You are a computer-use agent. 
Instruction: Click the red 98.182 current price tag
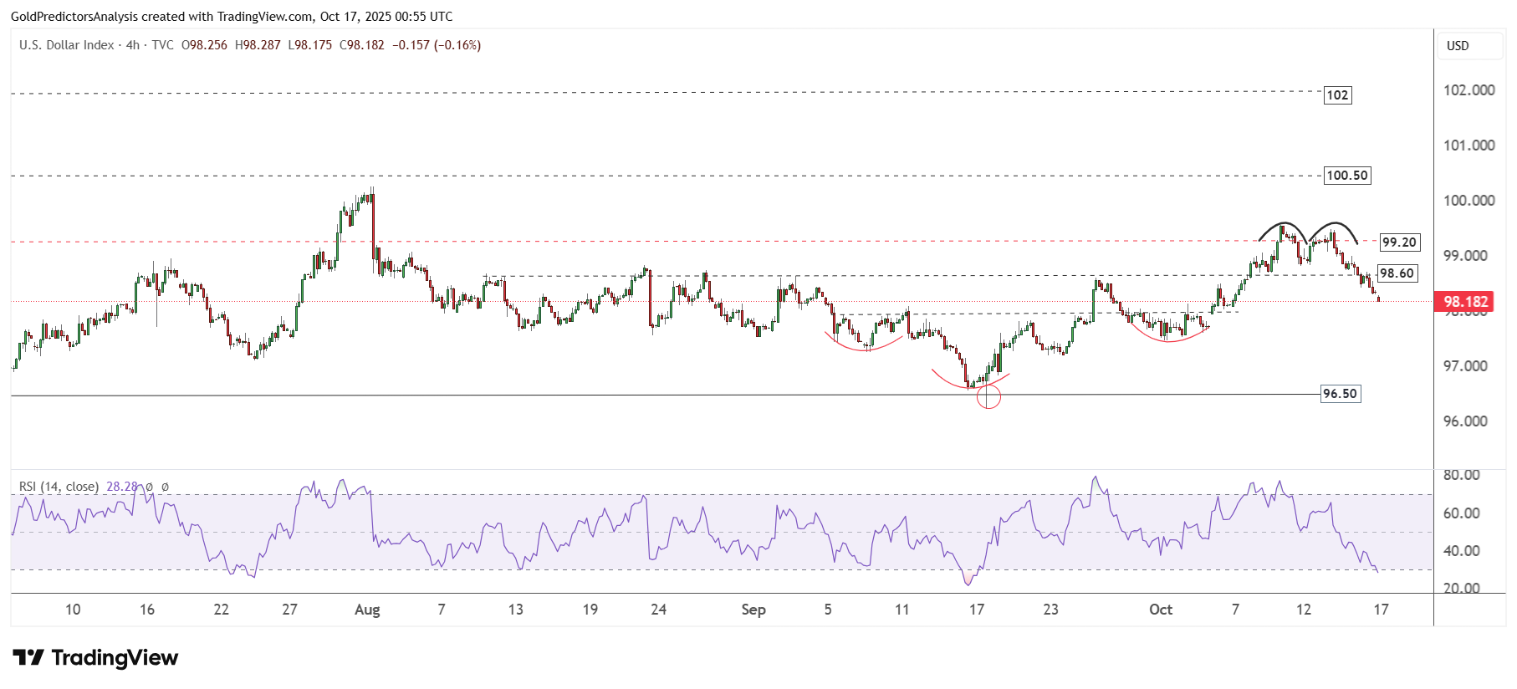point(1464,302)
